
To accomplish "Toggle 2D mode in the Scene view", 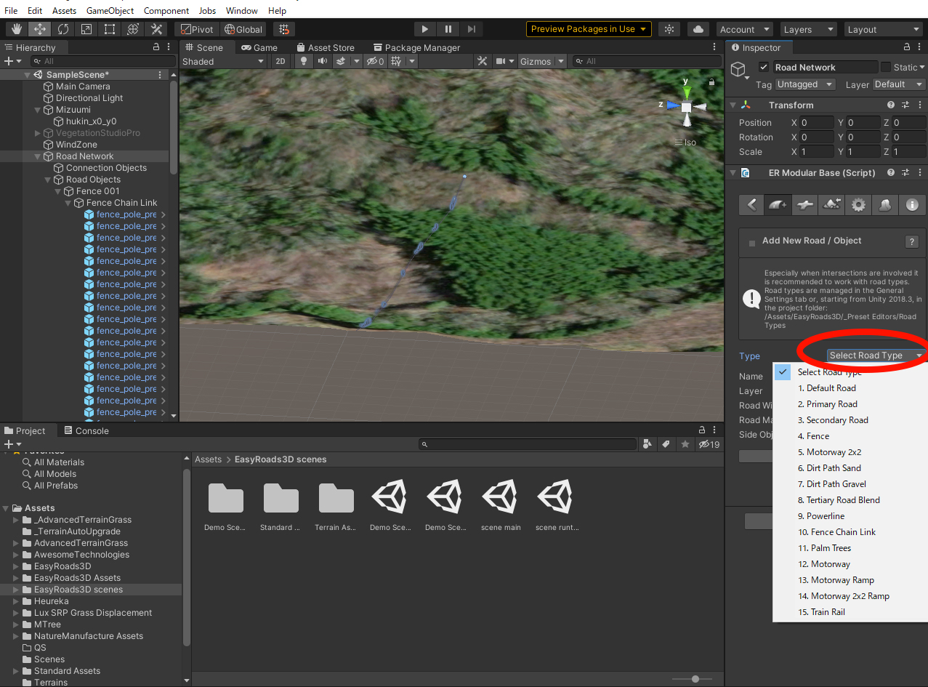I will click(x=280, y=61).
